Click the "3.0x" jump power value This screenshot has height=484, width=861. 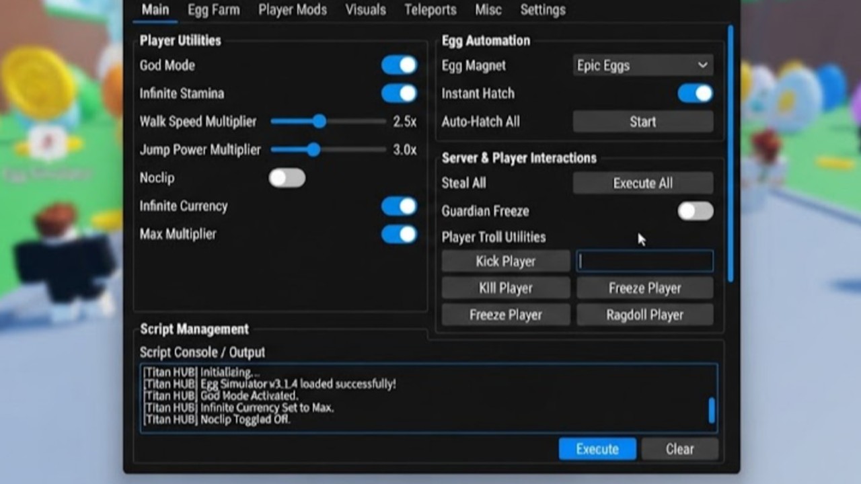(x=405, y=150)
